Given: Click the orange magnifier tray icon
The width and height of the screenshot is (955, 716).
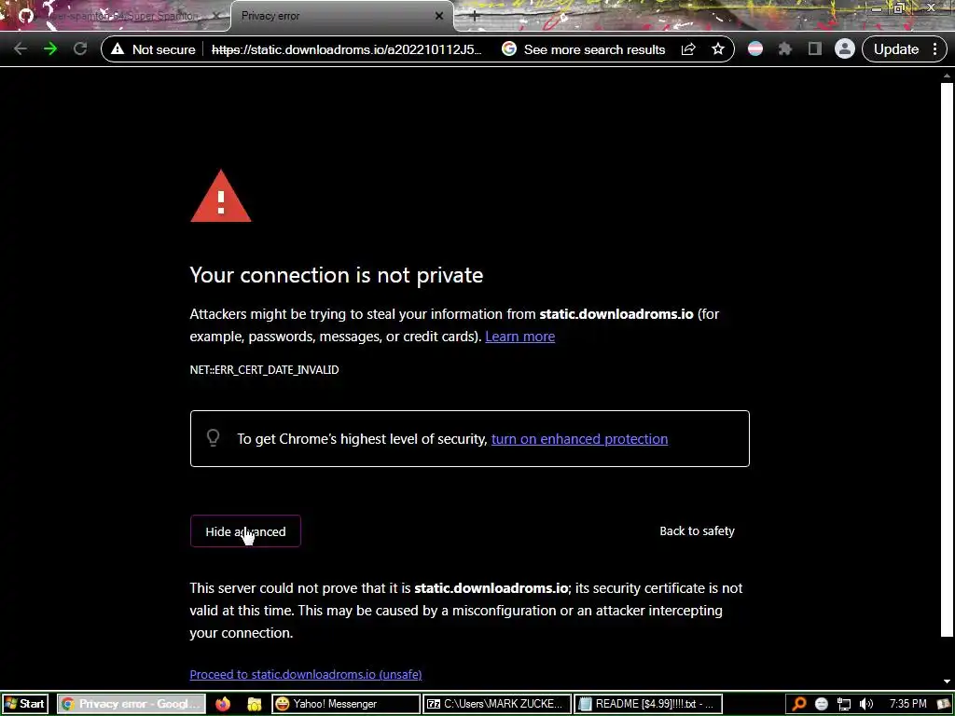Looking at the screenshot, I should [x=799, y=704].
